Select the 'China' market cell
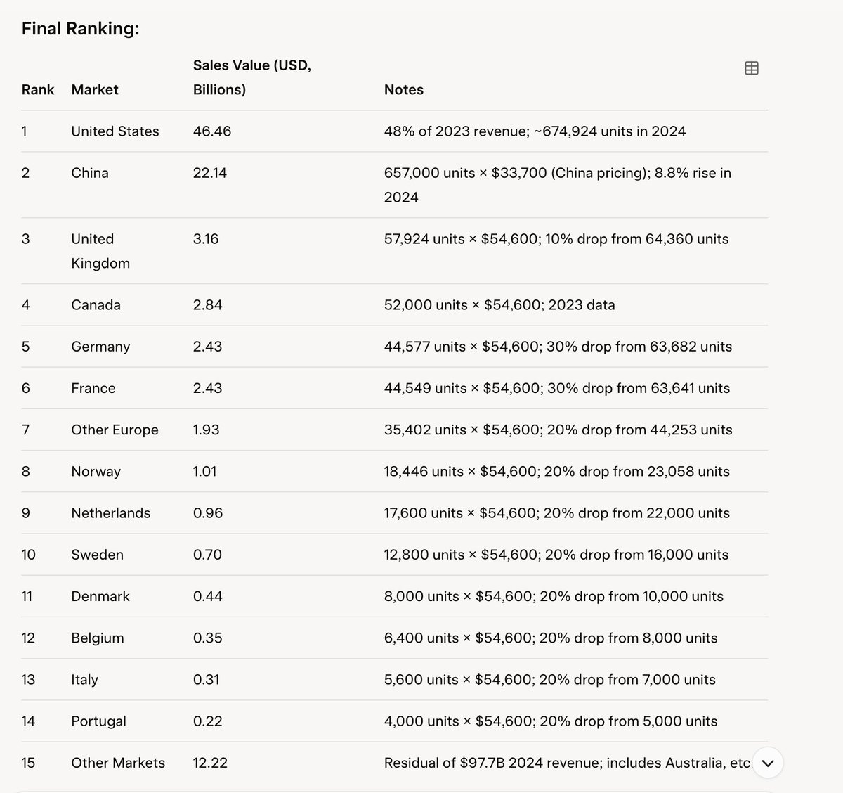The image size is (843, 793). click(90, 173)
